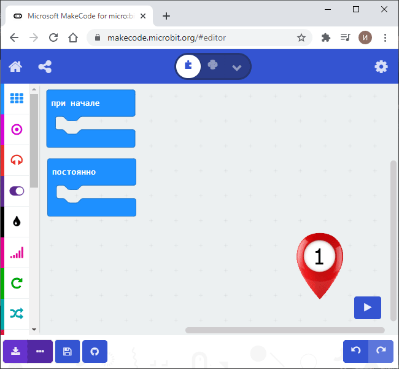Undo the last action
Screen dimensions: 399x369
(x=356, y=351)
